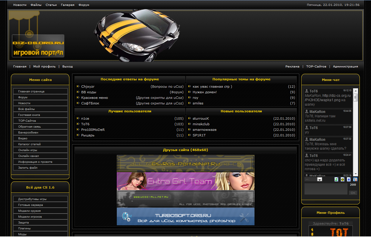371x237 pixels.
Task: Click the arrow bullet beside user n1ce
Action: [x=78, y=118]
